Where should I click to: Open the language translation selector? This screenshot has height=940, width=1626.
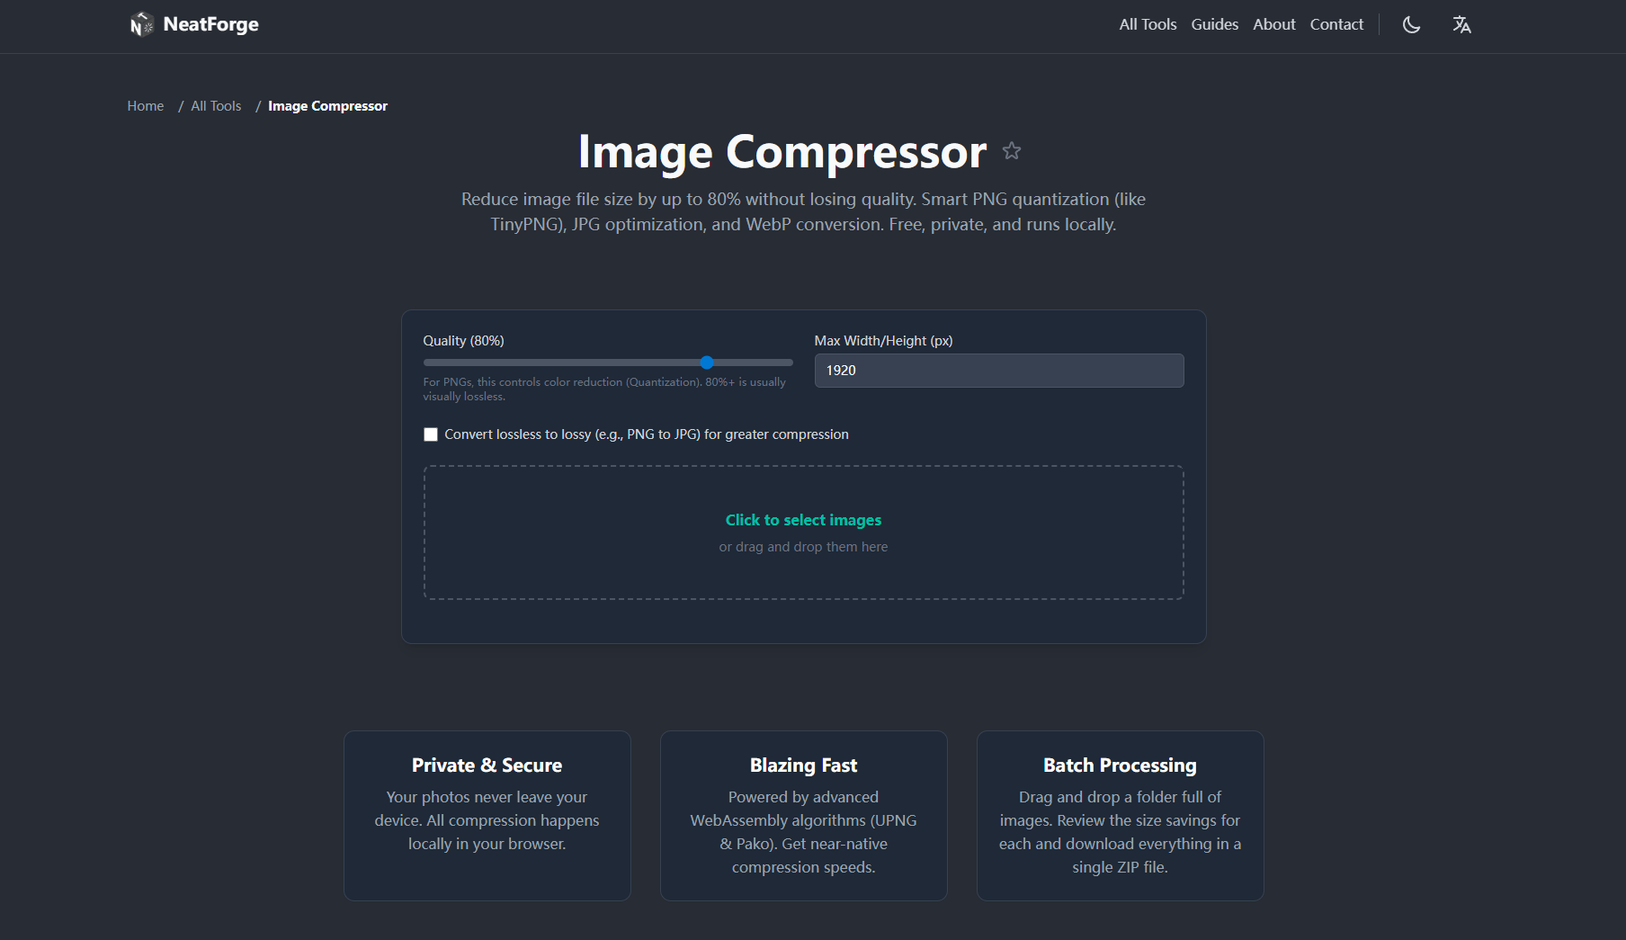[1461, 25]
